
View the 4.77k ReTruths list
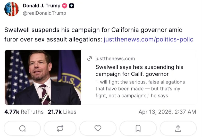(24, 112)
